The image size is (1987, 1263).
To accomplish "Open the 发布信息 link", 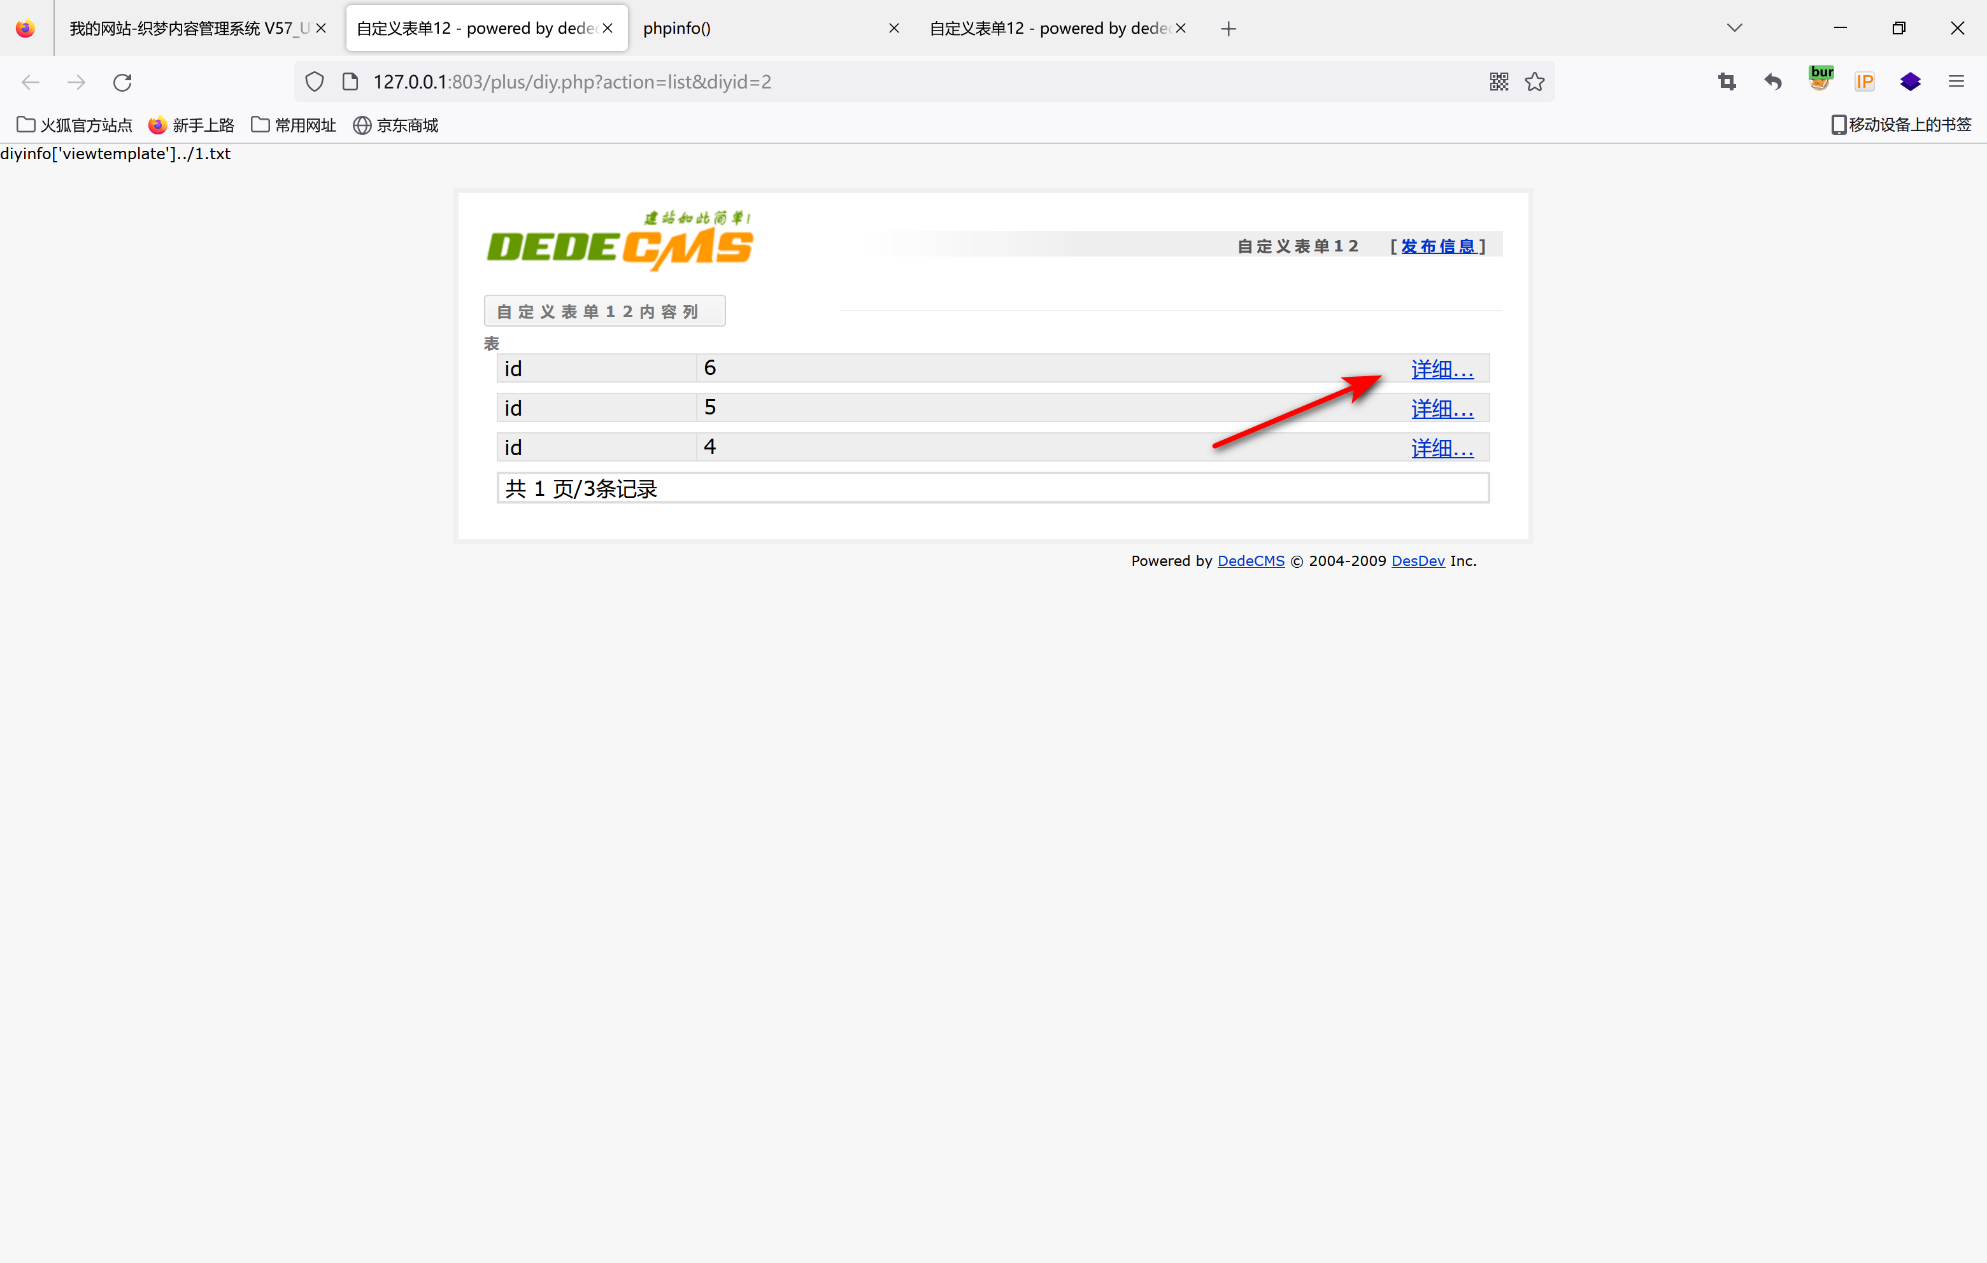I will tap(1437, 246).
